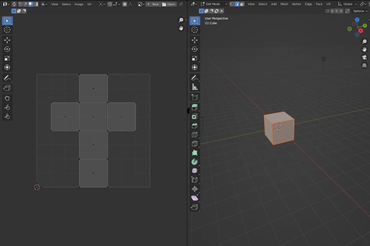Open the Face menu
The image size is (370, 246).
(x=319, y=4)
